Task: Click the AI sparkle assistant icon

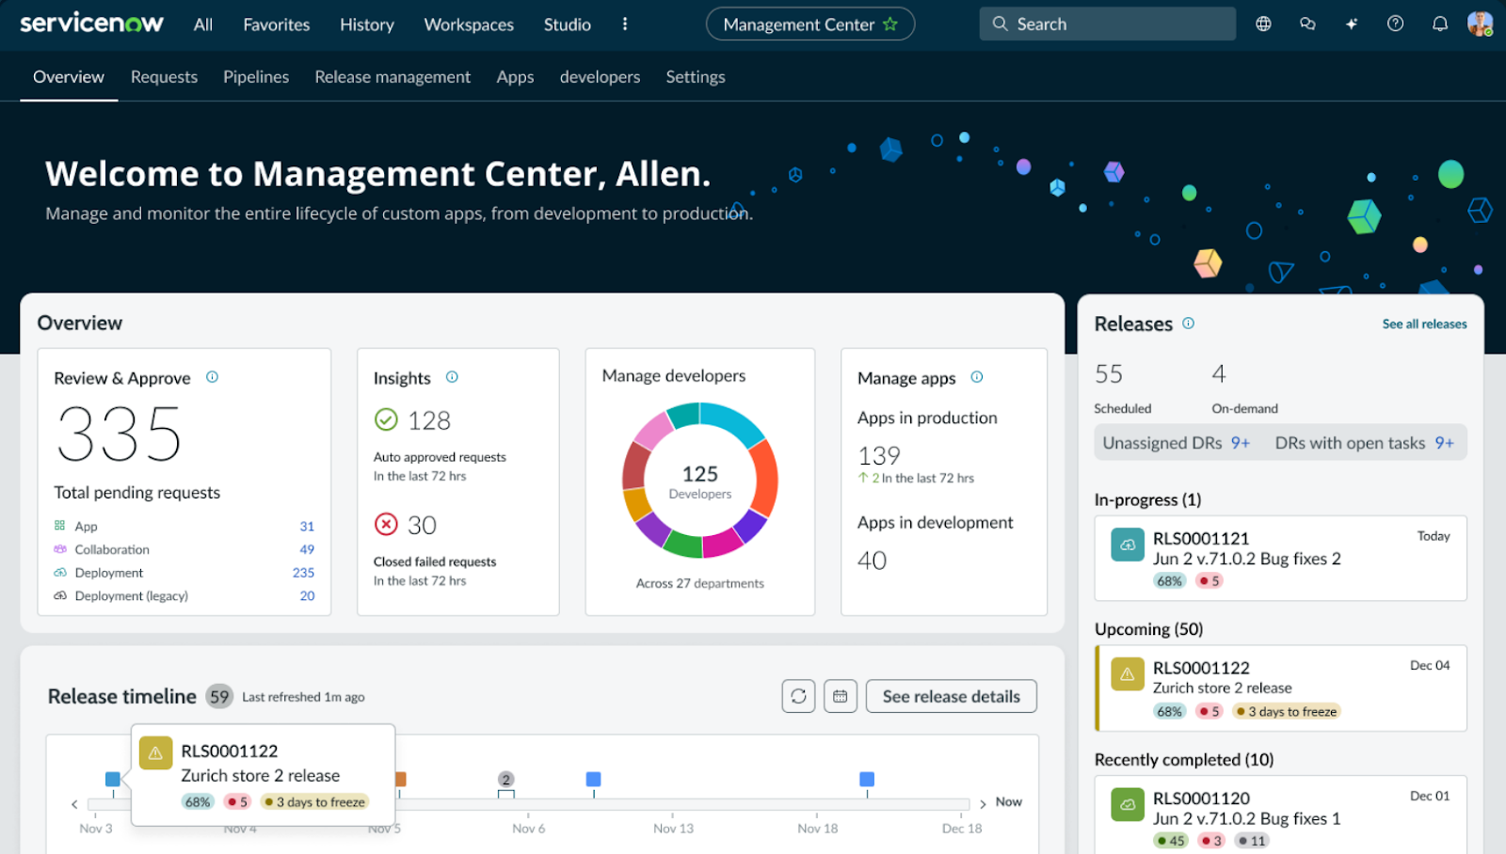Action: 1352,24
